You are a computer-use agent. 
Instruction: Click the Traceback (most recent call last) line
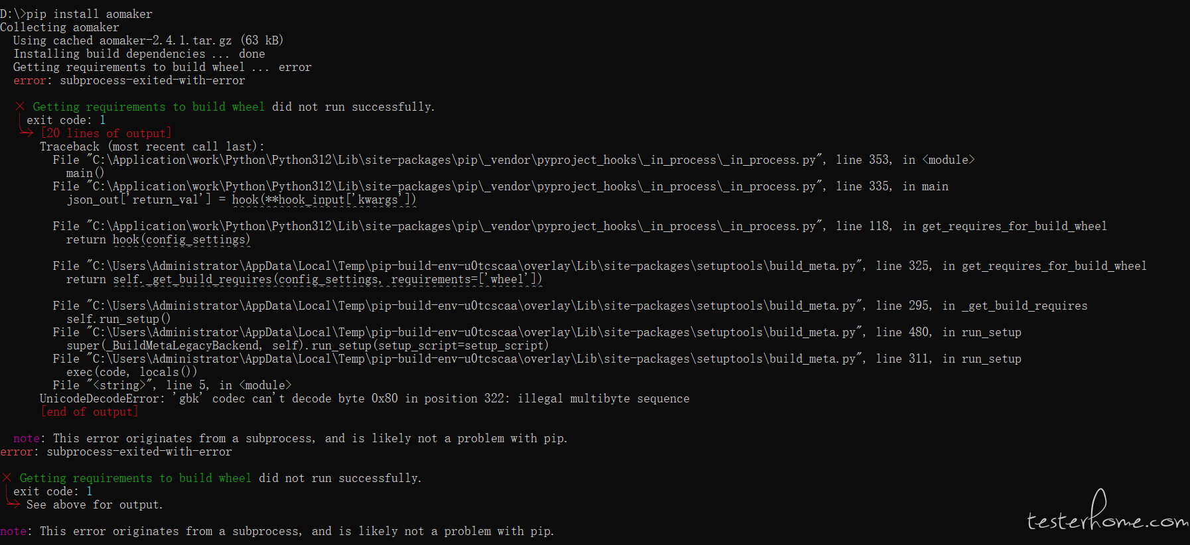point(152,147)
